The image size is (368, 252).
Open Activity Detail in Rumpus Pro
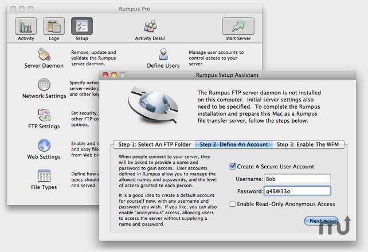coord(150,26)
